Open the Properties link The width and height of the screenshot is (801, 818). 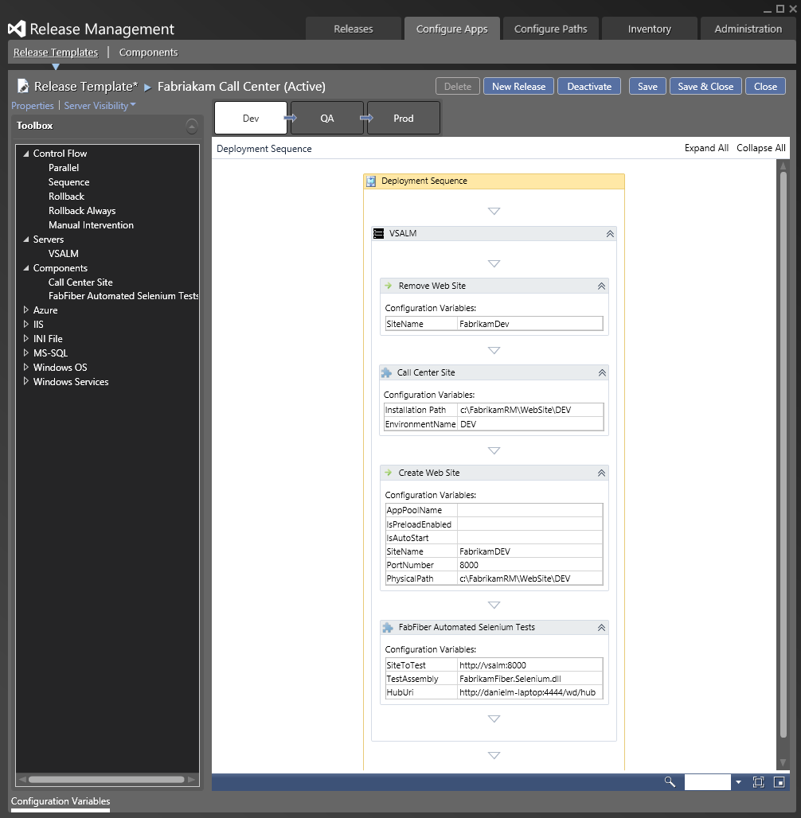(x=33, y=105)
